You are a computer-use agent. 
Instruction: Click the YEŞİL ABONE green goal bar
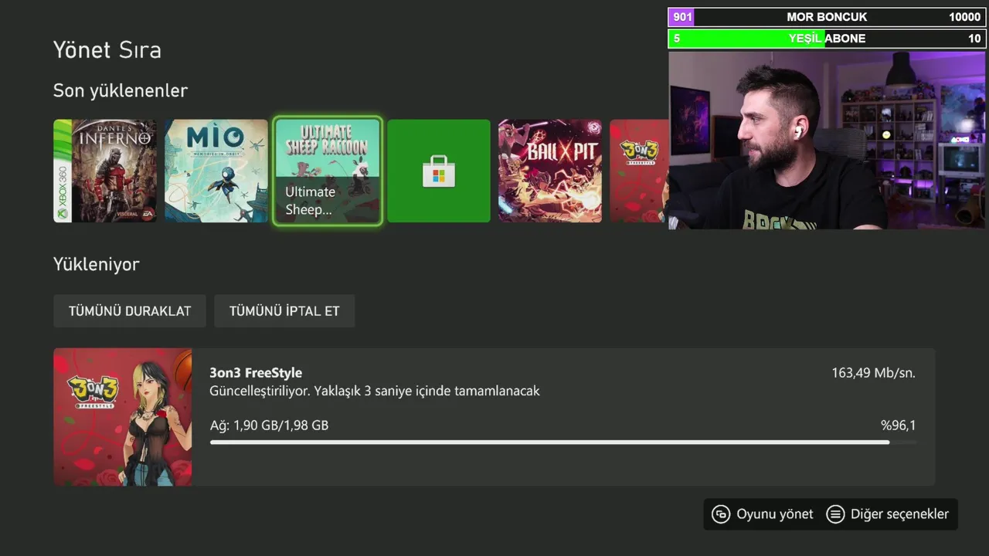[x=827, y=39]
